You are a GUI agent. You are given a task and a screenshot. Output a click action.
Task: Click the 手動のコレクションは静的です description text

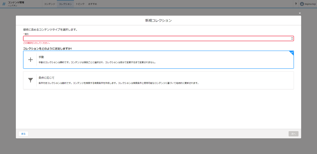(97, 63)
